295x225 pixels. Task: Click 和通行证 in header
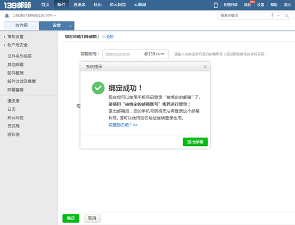click(231, 5)
